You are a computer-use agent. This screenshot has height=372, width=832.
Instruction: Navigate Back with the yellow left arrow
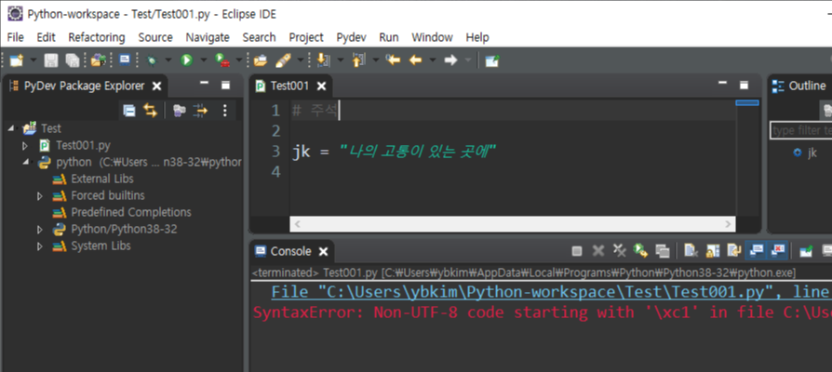point(415,60)
